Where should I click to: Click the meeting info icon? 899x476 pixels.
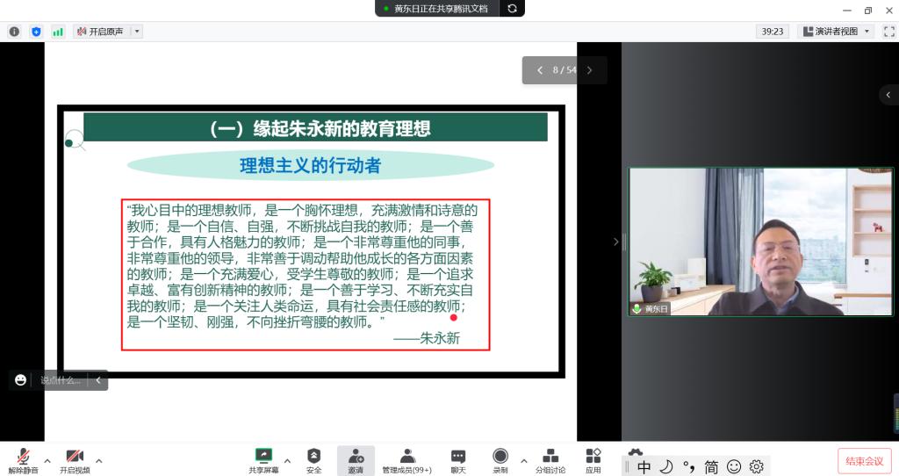coord(14,32)
